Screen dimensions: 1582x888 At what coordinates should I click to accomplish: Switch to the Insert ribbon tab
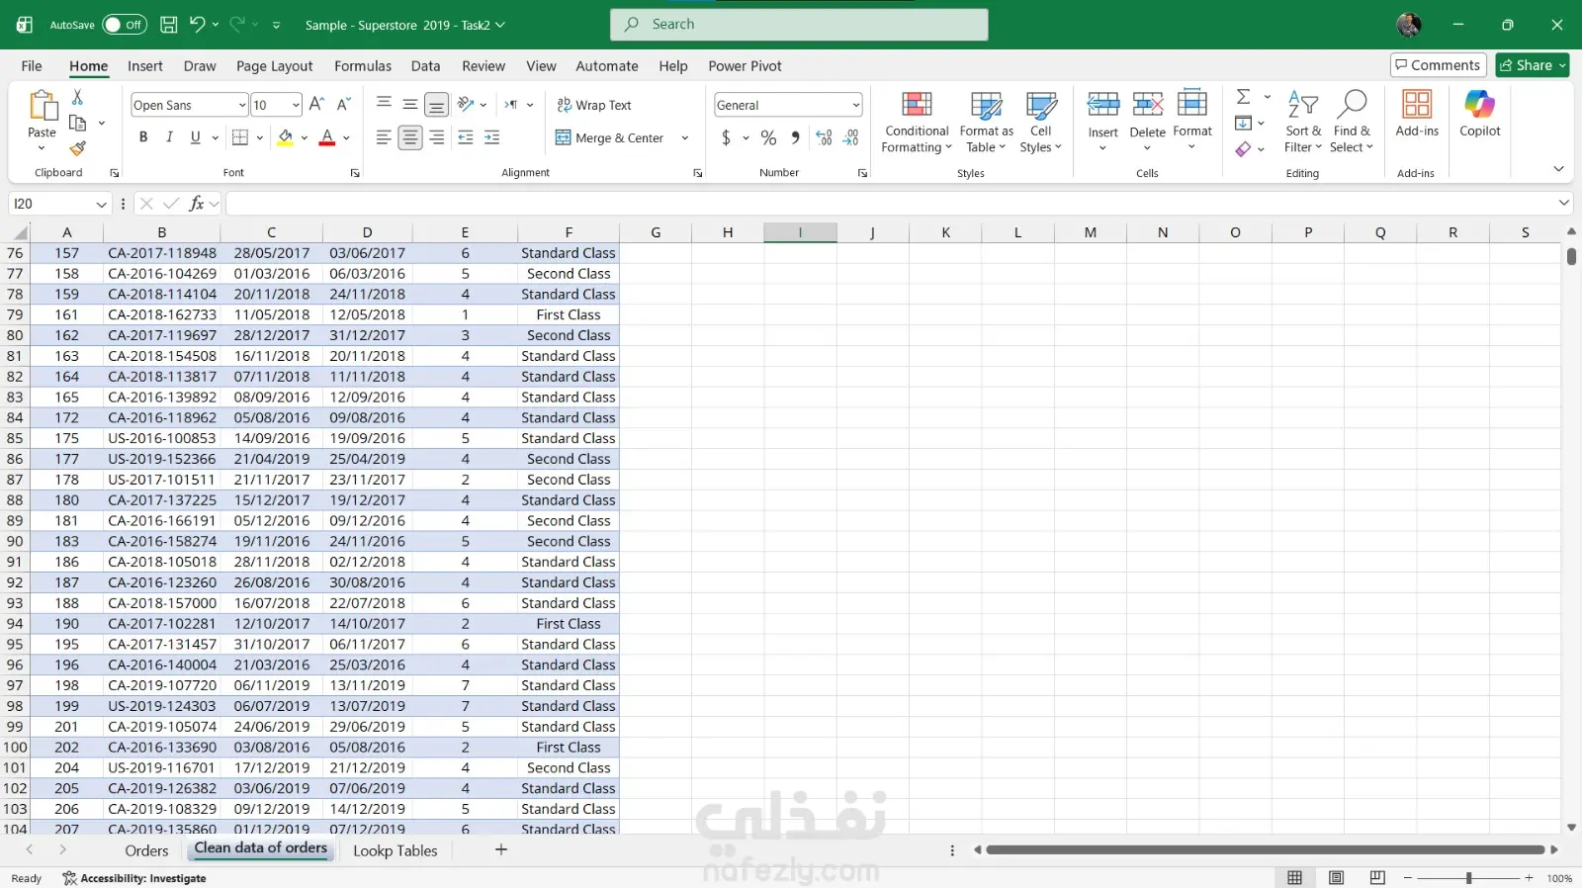coord(145,66)
